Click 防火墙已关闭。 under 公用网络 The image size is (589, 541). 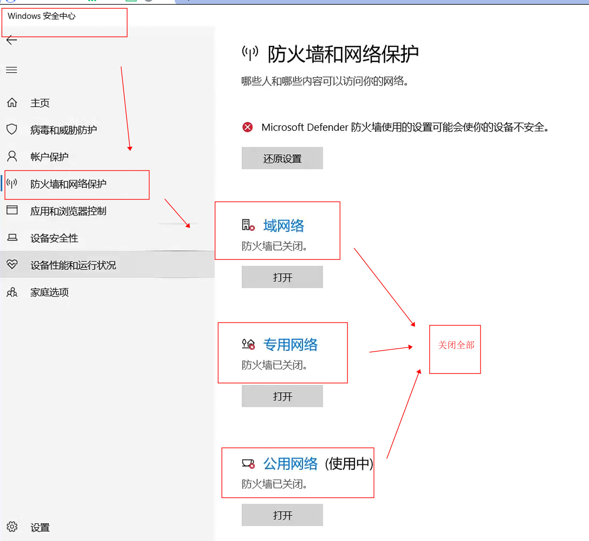274,484
